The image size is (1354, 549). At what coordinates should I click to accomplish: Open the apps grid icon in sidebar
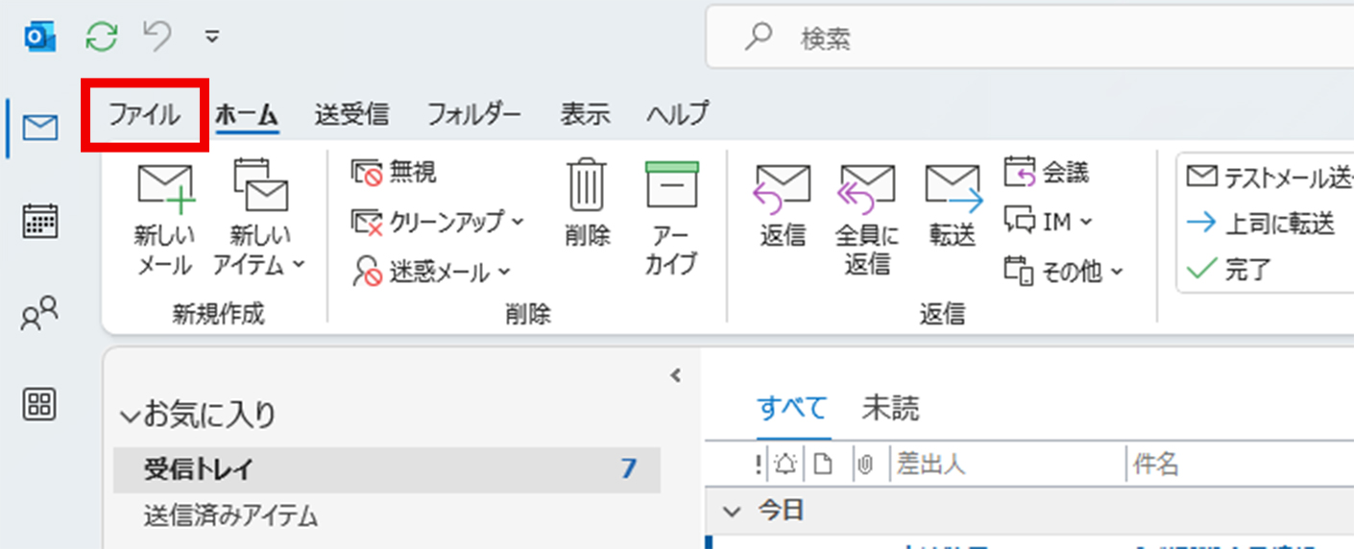[40, 404]
